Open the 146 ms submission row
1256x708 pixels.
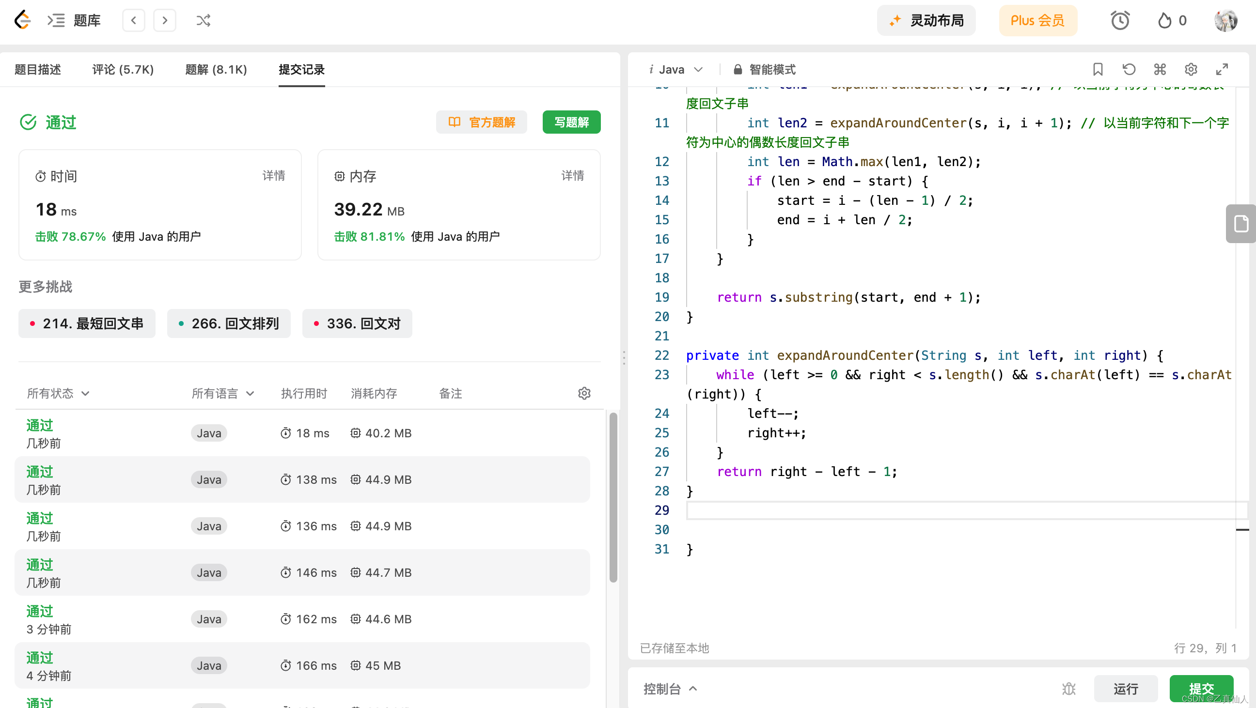coord(302,572)
